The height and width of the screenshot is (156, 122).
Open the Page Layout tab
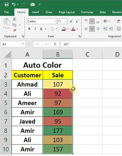pyautogui.click(x=67, y=12)
